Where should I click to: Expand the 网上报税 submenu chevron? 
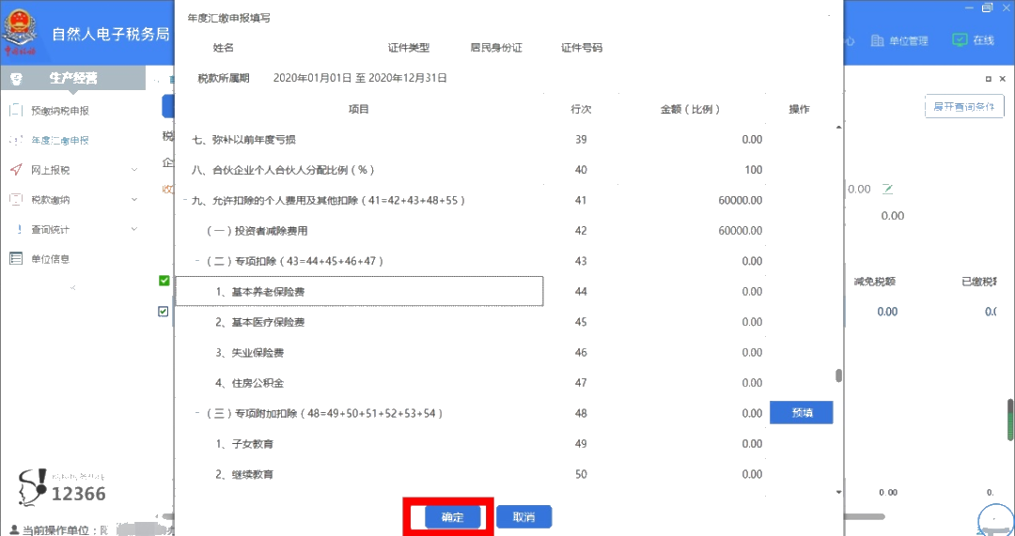click(134, 170)
